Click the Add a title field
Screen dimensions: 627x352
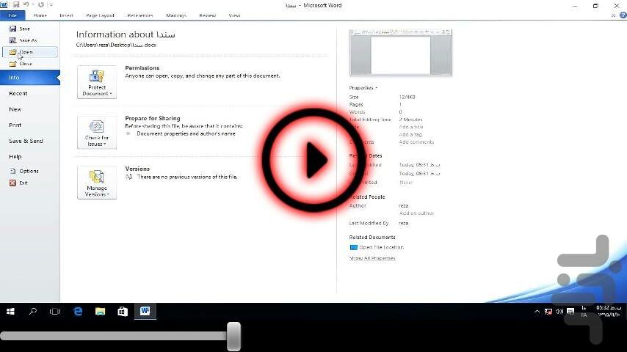pyautogui.click(x=410, y=127)
